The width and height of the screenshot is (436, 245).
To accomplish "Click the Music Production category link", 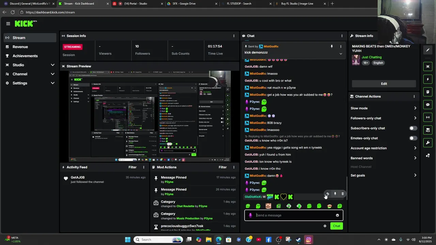I will [188, 218].
